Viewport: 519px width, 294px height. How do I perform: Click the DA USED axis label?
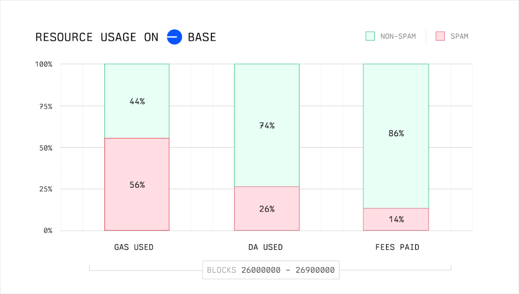coord(266,247)
